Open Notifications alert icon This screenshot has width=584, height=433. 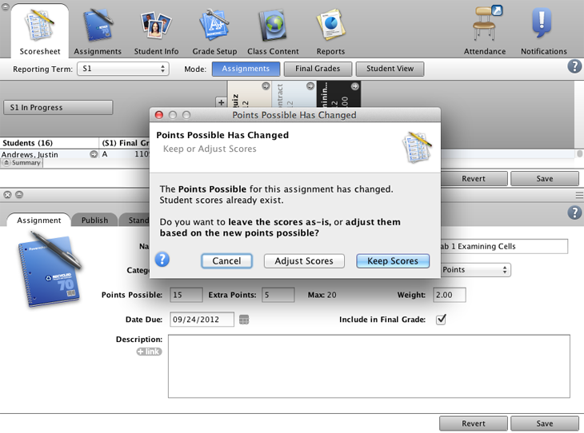(543, 30)
